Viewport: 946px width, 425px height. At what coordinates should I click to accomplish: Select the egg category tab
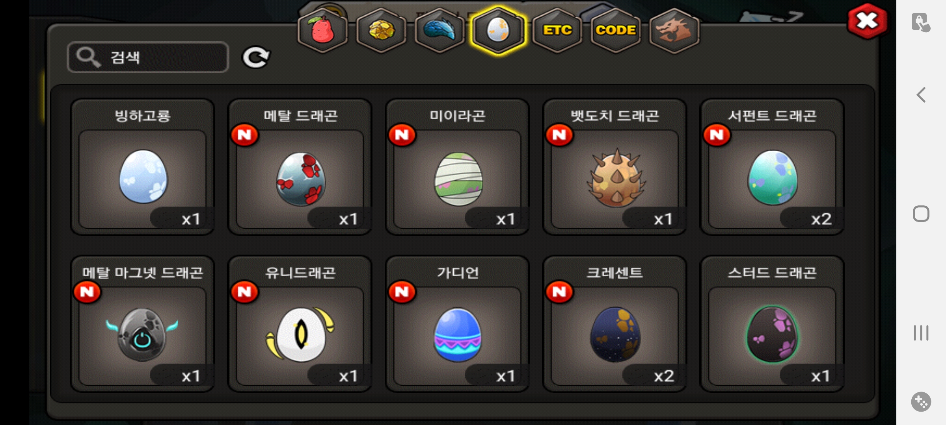pos(498,30)
